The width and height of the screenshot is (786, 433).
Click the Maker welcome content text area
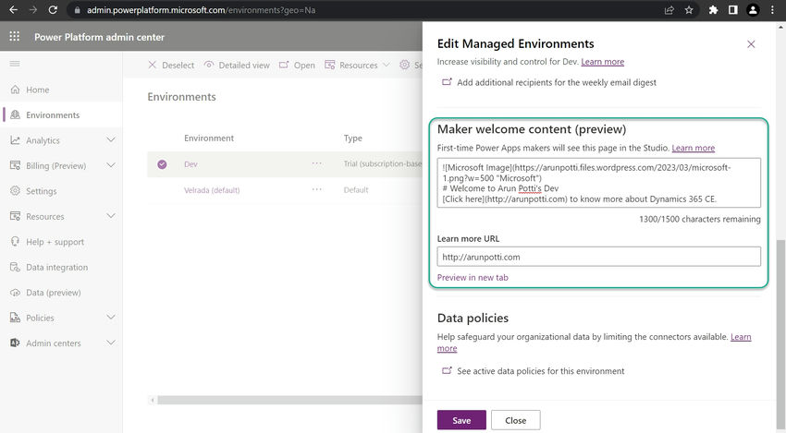598,183
